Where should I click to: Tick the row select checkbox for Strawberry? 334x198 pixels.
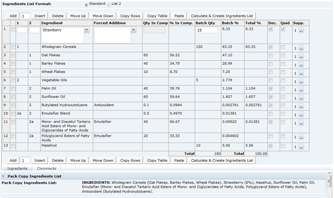click(x=13, y=29)
